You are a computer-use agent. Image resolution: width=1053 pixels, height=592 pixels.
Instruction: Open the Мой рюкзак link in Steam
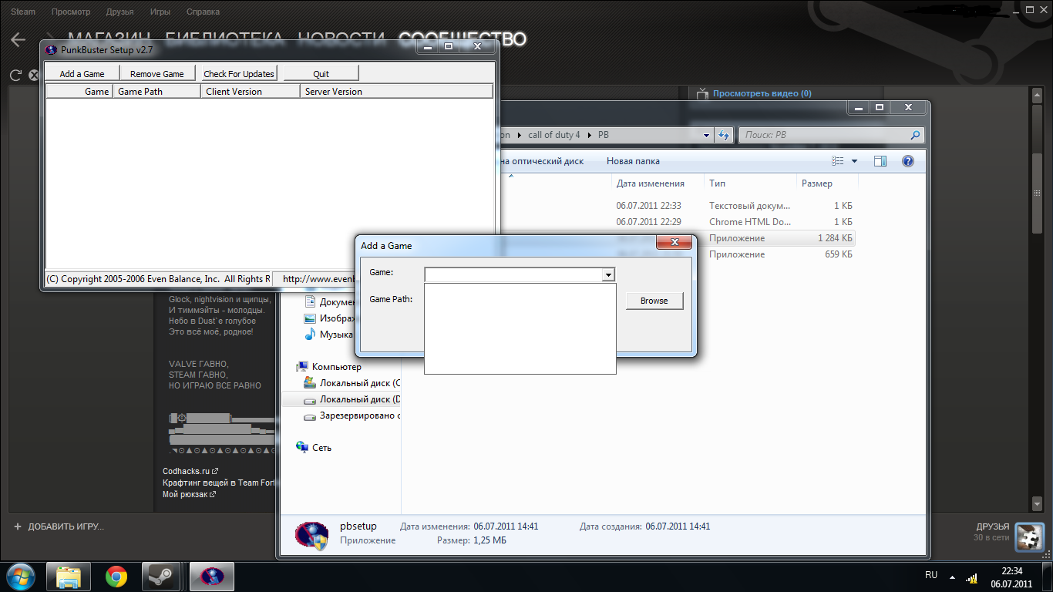tap(190, 494)
